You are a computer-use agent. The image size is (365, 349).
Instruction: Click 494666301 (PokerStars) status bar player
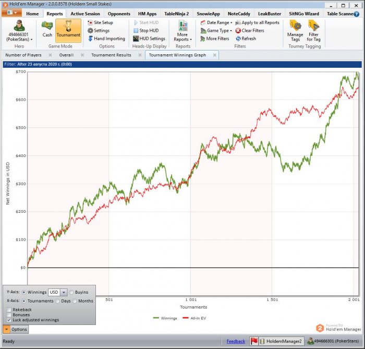(333, 341)
